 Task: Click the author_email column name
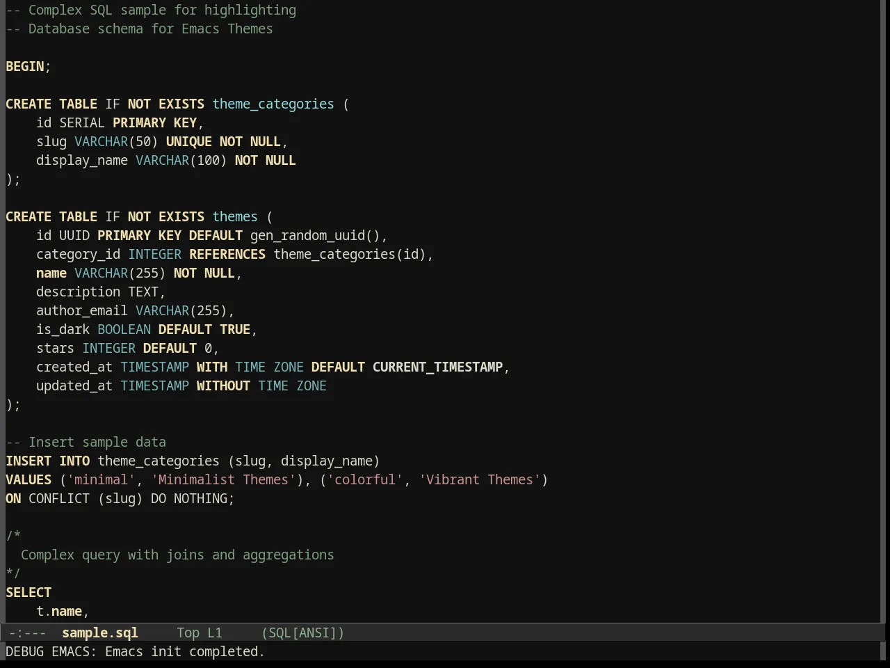click(82, 310)
